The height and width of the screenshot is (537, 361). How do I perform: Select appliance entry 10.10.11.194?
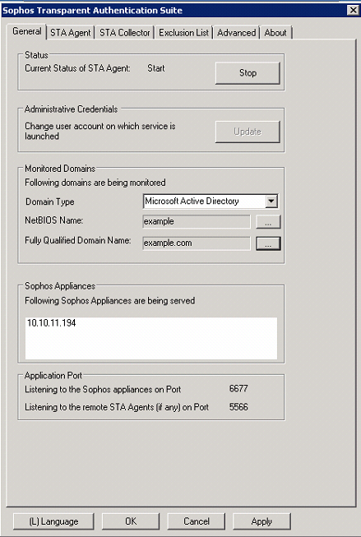(51, 323)
